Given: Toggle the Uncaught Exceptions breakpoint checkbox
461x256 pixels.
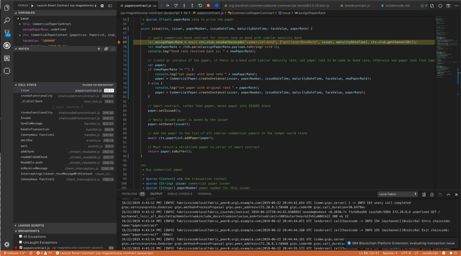Looking at the screenshot, I should point(20,242).
